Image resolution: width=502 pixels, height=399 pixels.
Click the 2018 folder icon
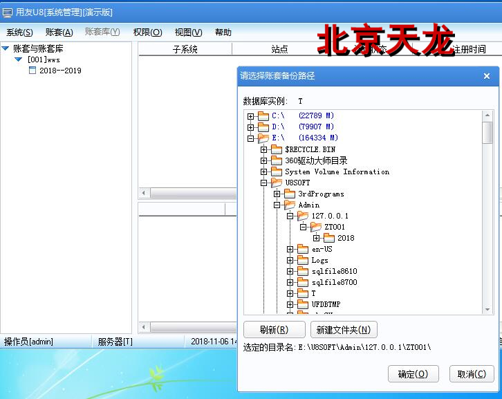pos(329,238)
